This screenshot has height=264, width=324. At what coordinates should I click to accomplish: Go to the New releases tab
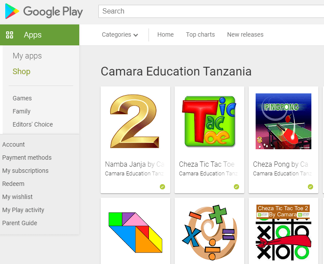click(245, 34)
